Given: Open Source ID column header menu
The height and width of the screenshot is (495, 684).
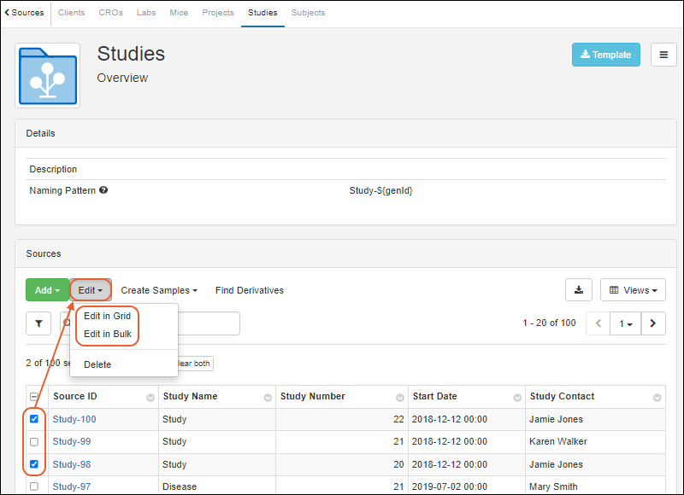Looking at the screenshot, I should [150, 398].
